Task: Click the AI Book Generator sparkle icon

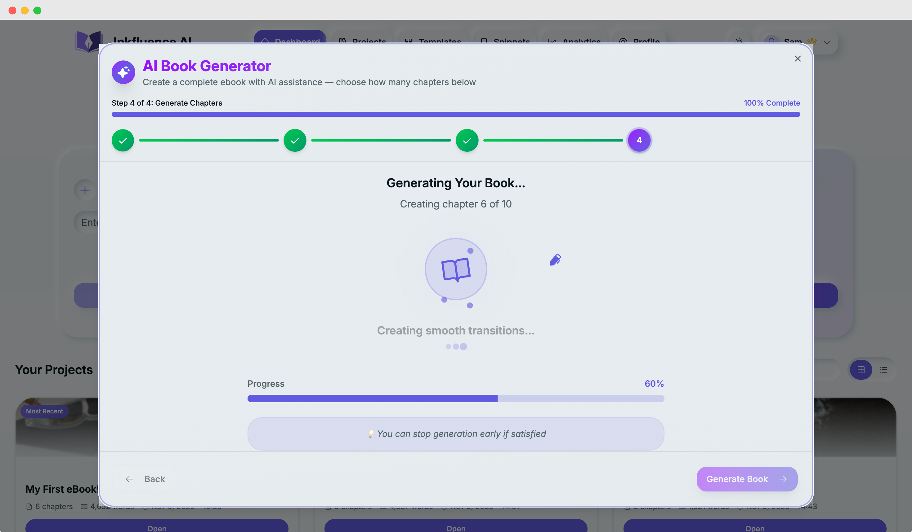Action: 123,72
